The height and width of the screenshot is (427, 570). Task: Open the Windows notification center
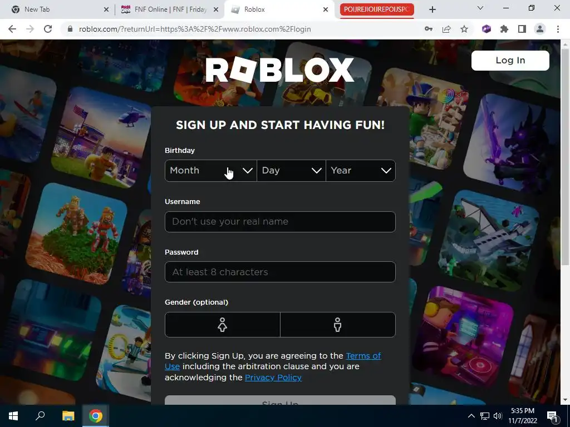[553, 416]
